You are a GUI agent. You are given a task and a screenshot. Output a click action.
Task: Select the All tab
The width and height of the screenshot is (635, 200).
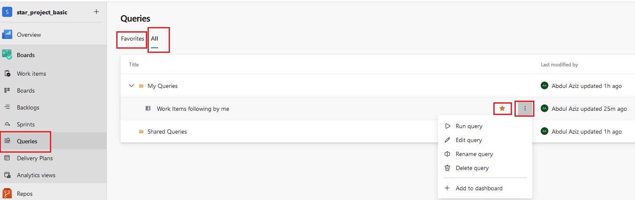(155, 38)
